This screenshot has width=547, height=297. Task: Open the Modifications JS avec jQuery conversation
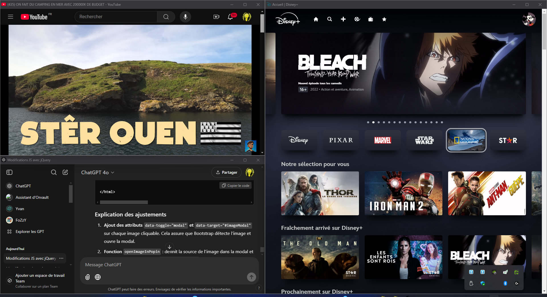31,258
